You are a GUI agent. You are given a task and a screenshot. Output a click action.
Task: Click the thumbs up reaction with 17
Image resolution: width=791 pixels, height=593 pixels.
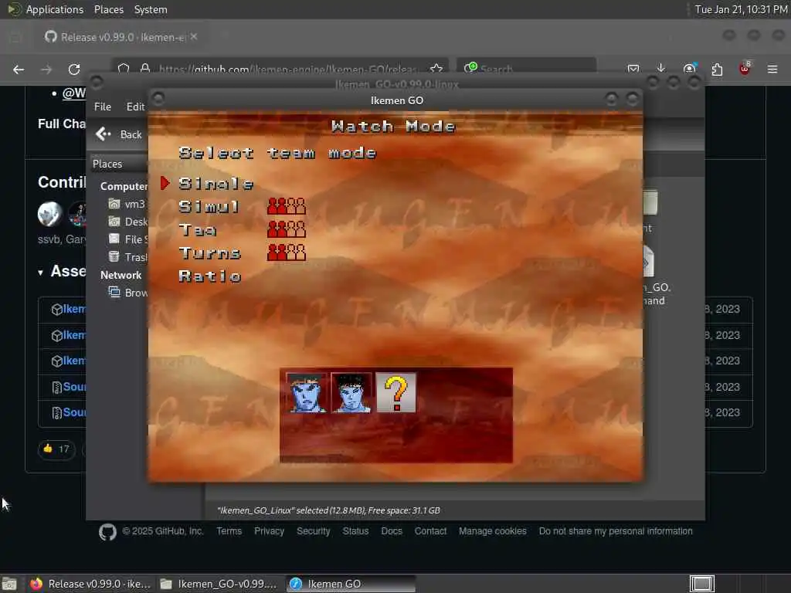[x=56, y=449]
